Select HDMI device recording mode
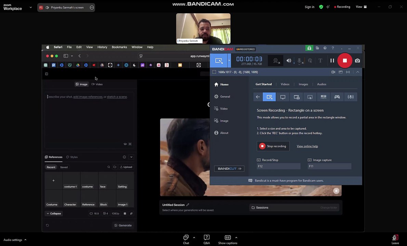Viewport: 407px width, 246px height. tap(324, 97)
